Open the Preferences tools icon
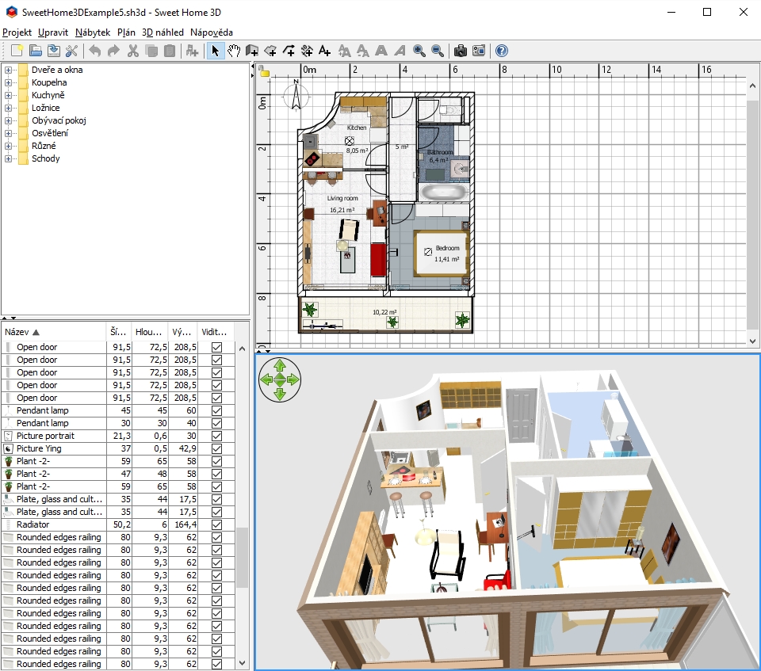 71,51
